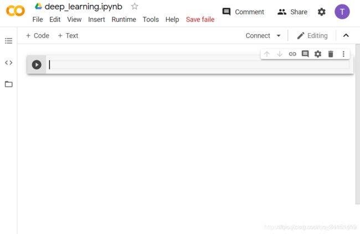Click the vertical scrollbar on right
This screenshot has height=234, width=360.
pos(357,124)
